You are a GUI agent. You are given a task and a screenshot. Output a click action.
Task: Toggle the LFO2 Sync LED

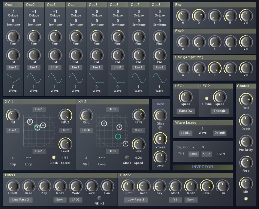tap(207, 99)
